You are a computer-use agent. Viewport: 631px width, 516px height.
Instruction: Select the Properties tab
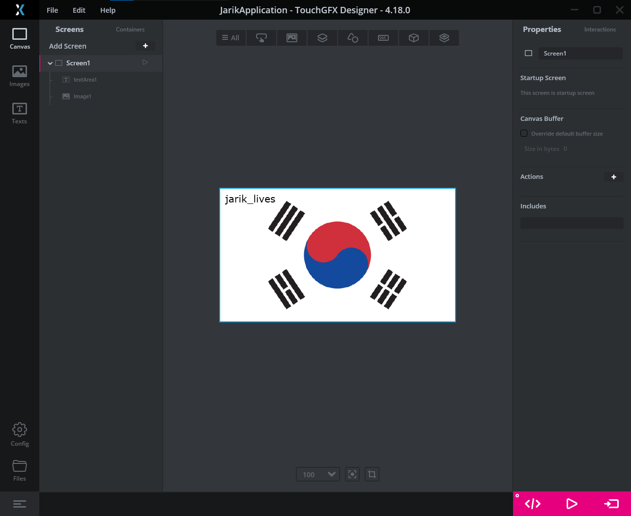tap(542, 29)
